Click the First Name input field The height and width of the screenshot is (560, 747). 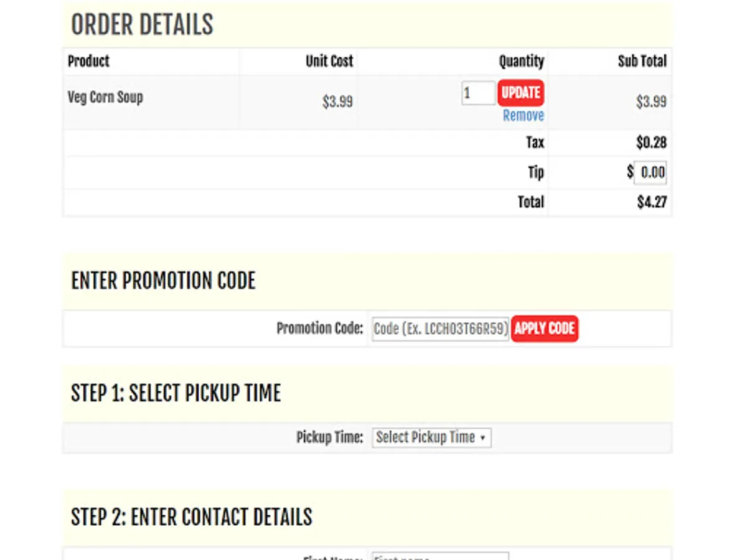pos(440,556)
